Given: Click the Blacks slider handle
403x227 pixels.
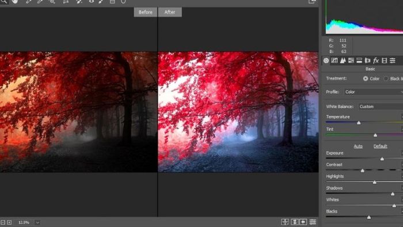Looking at the screenshot, I should pyautogui.click(x=369, y=217).
